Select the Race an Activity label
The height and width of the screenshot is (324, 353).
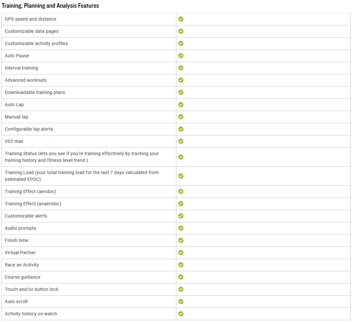22,265
